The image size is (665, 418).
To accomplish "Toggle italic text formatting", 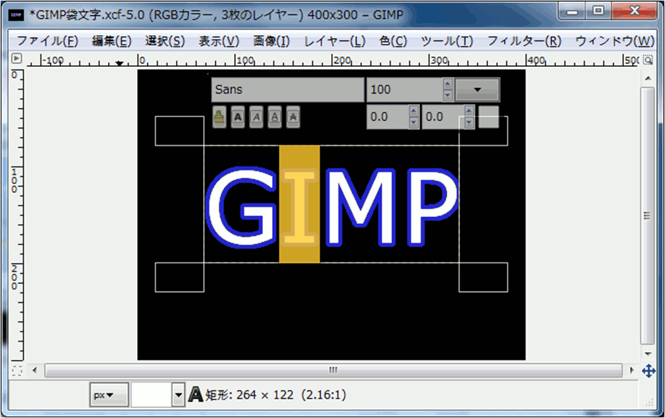I will (x=256, y=116).
